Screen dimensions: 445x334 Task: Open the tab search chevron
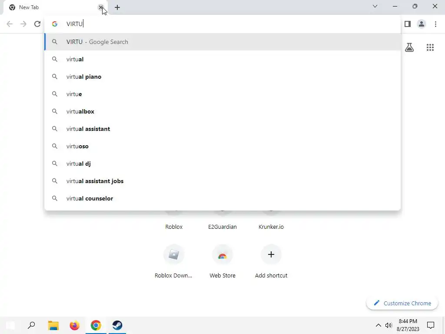coord(375,6)
